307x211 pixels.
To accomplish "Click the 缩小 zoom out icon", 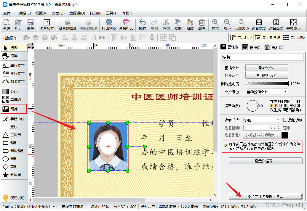I will [227, 25].
